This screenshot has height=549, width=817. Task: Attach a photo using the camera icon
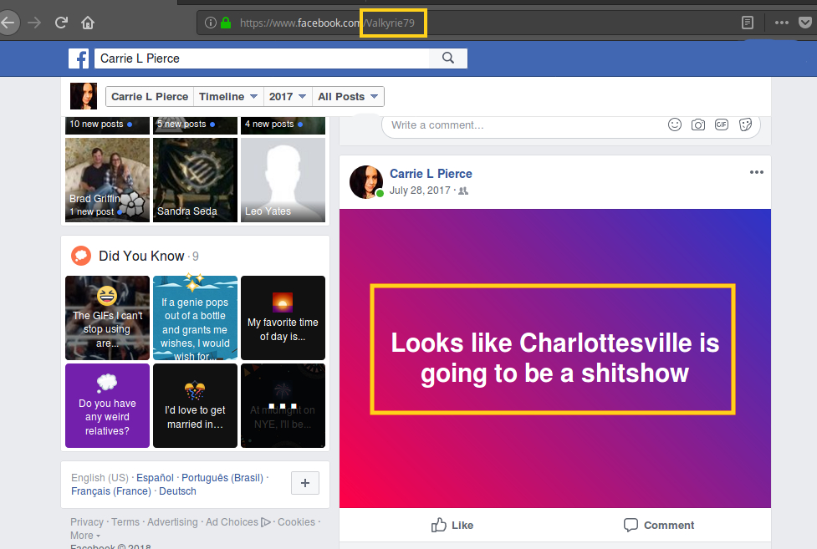tap(697, 125)
